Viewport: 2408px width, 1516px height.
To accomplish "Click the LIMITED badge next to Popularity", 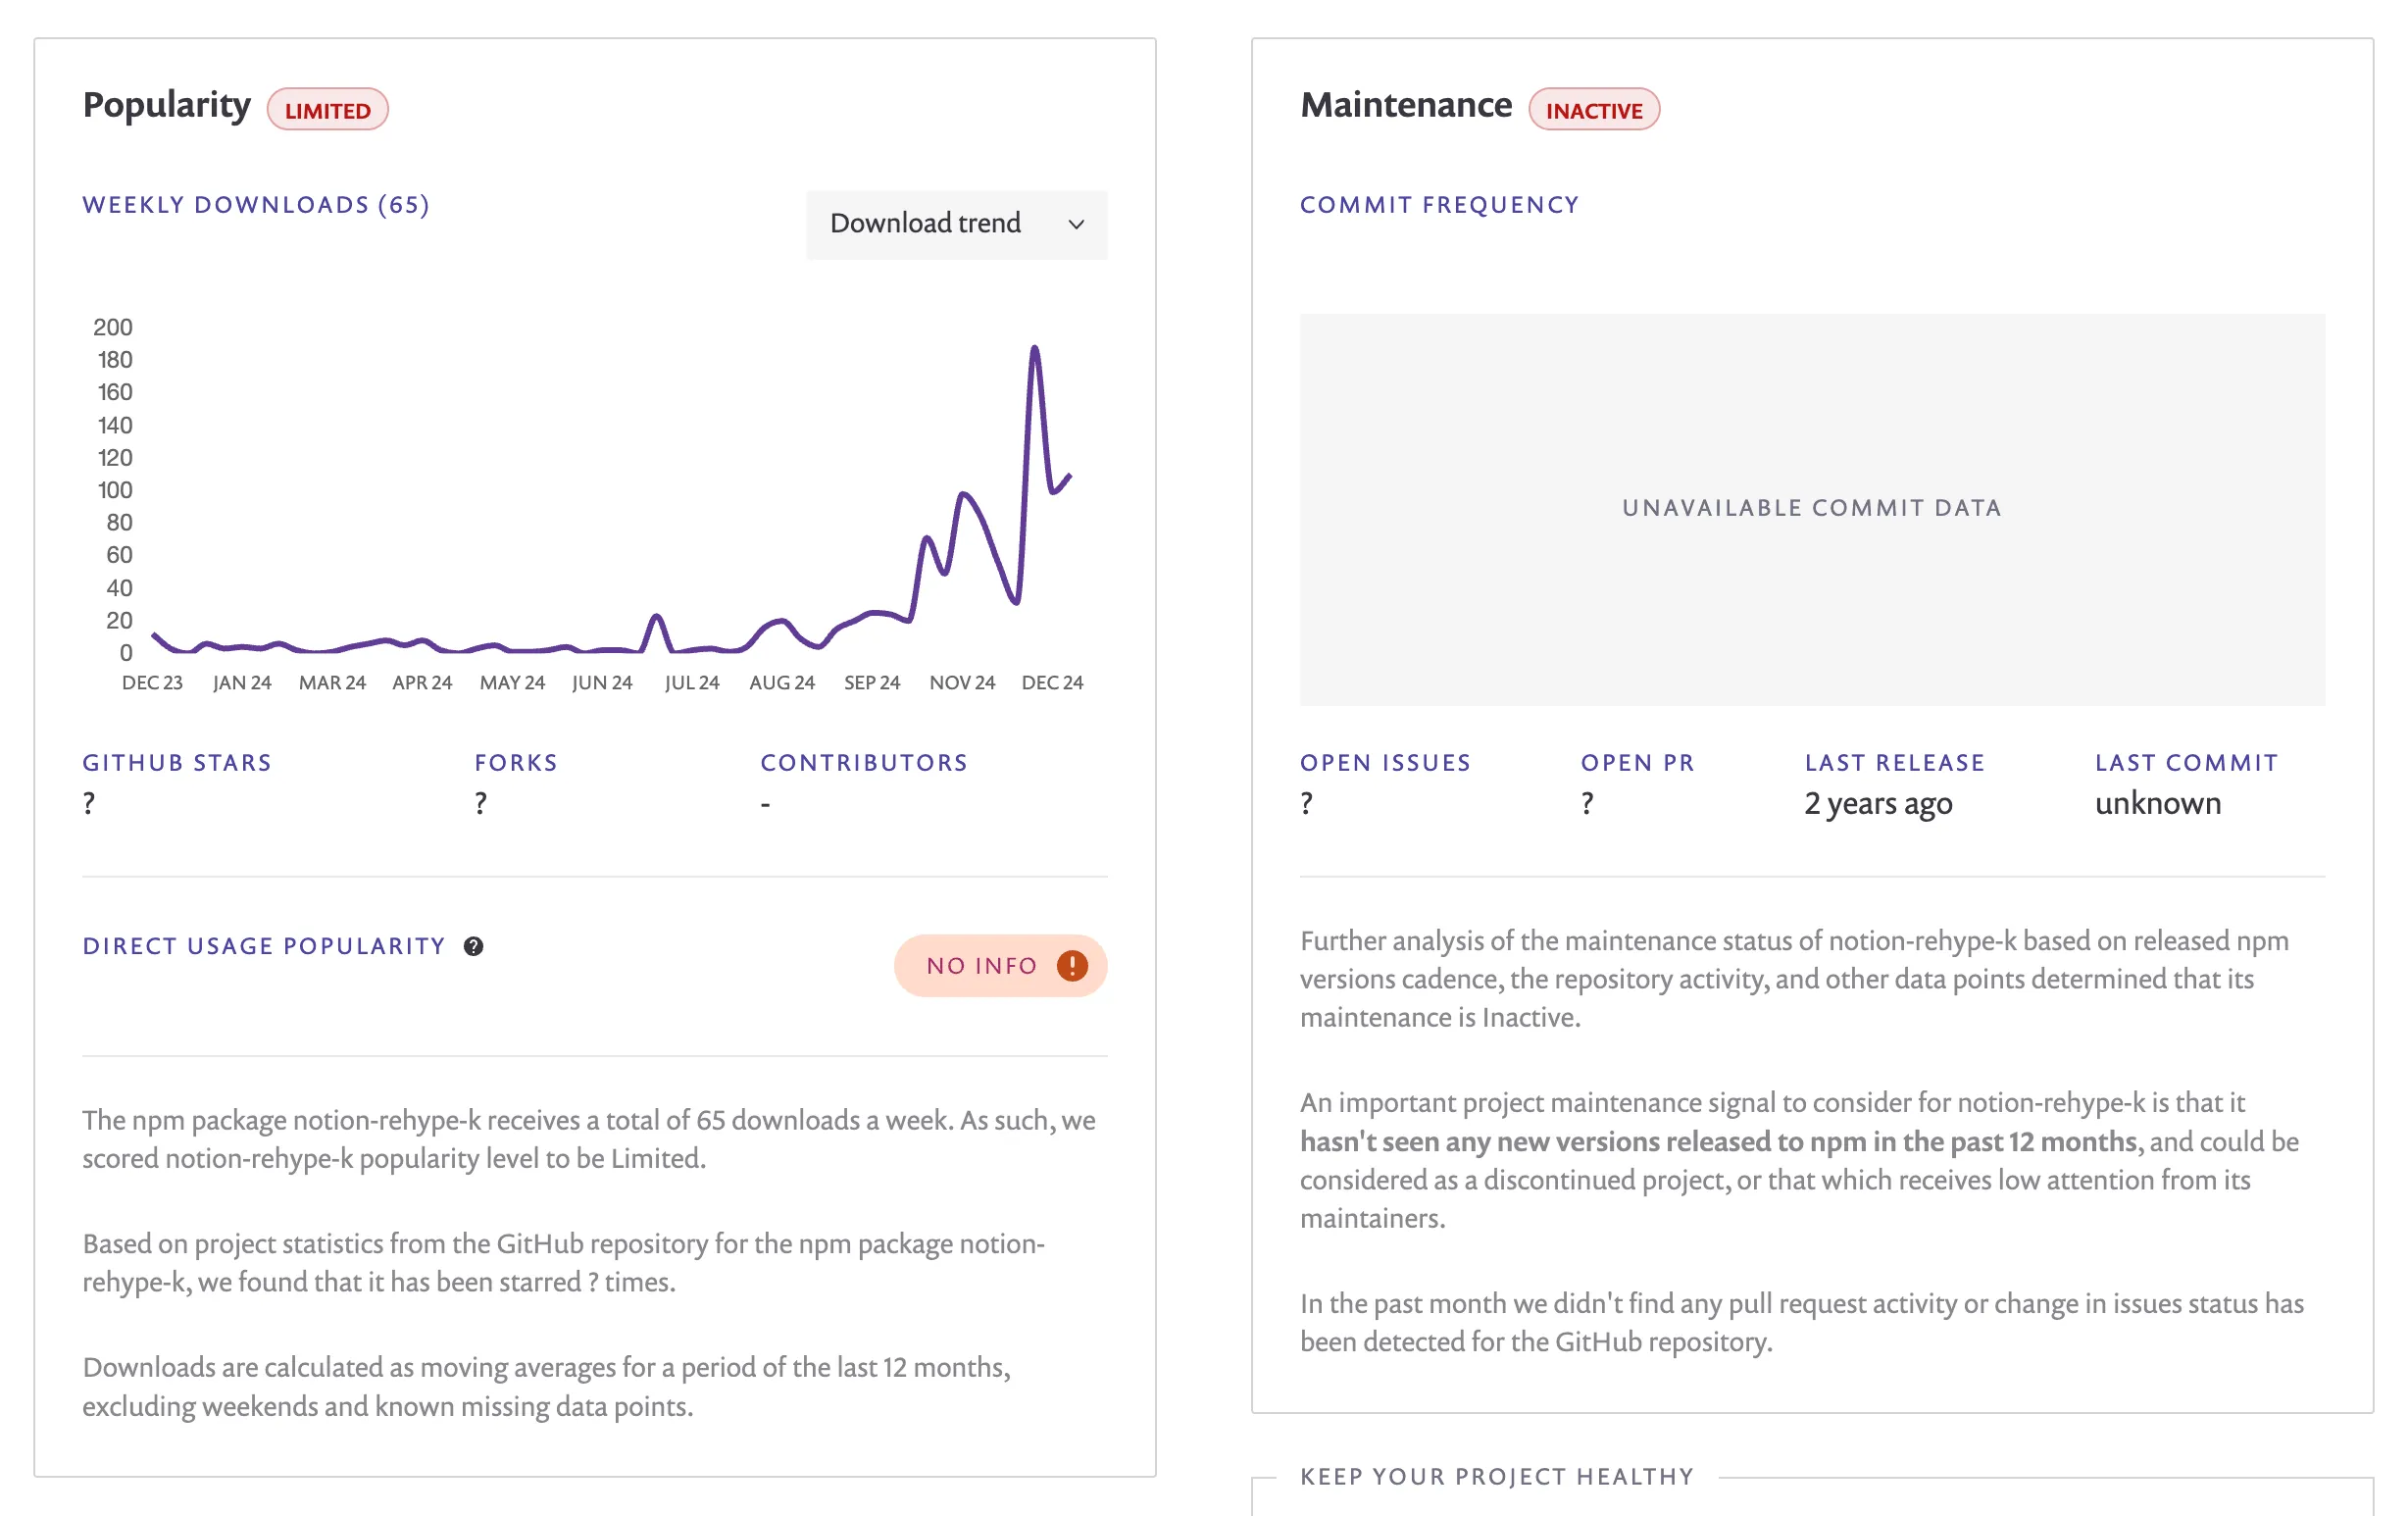I will click(x=327, y=110).
